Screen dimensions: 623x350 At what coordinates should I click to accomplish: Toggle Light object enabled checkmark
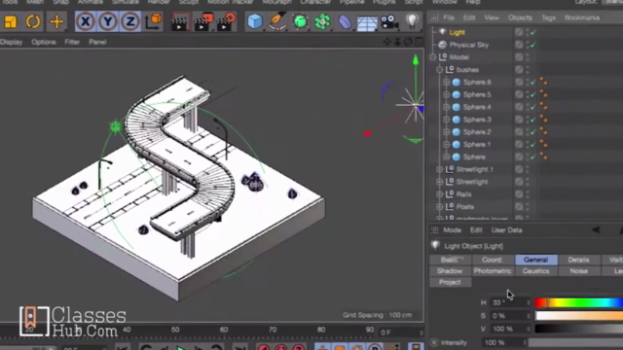coord(532,32)
